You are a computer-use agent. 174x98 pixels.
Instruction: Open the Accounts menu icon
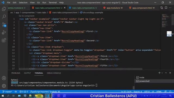(4, 78)
